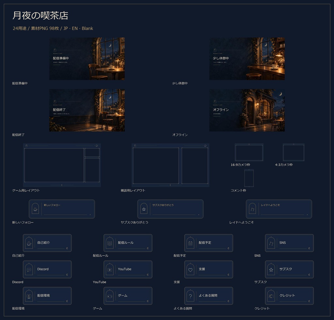
Task: Click the クレジット panel button text
Action: (287, 296)
